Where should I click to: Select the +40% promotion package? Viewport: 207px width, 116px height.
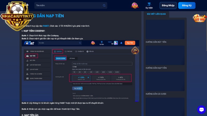[x=121, y=78]
